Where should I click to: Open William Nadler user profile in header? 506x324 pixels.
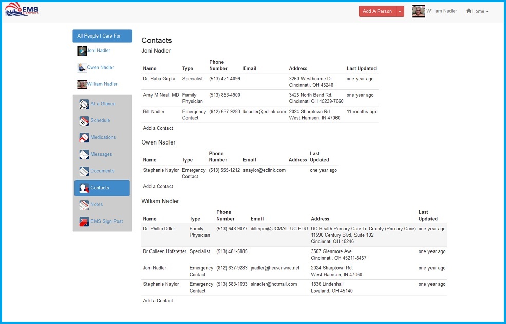coord(434,11)
